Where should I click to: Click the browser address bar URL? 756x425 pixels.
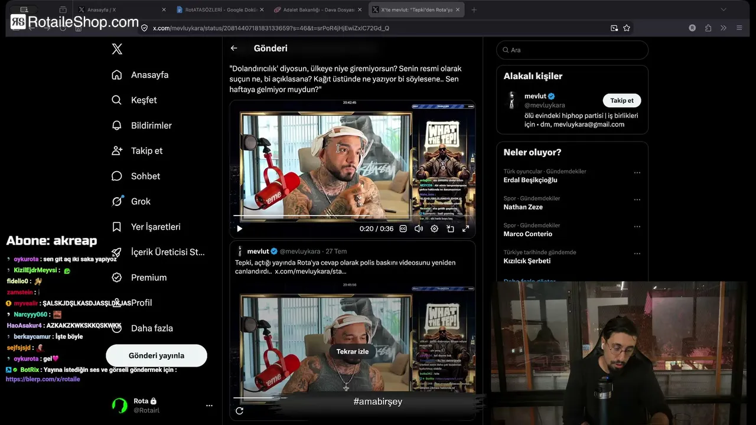click(x=271, y=28)
